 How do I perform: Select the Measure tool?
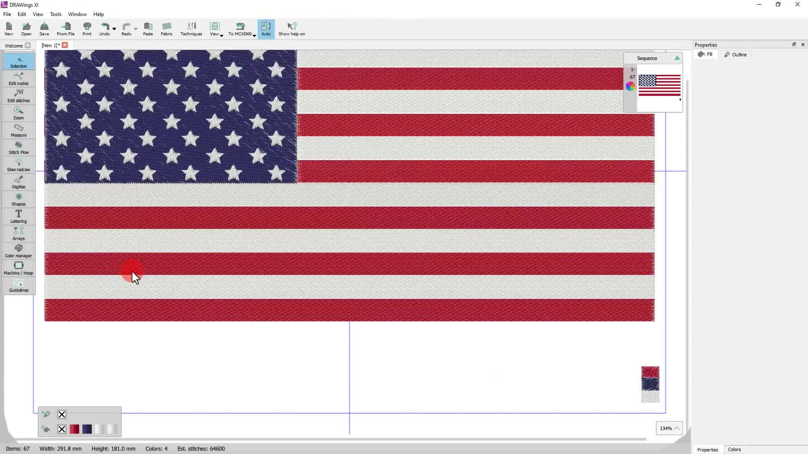click(19, 130)
